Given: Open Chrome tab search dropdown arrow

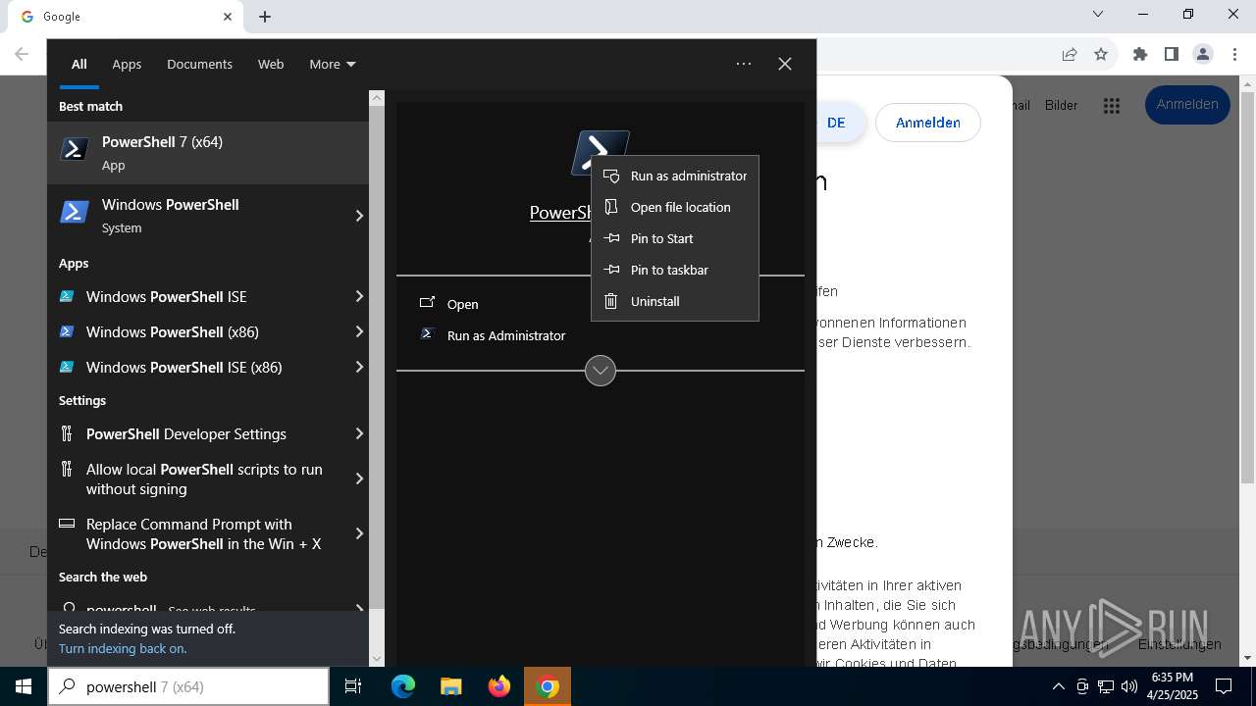Looking at the screenshot, I should click(1098, 15).
